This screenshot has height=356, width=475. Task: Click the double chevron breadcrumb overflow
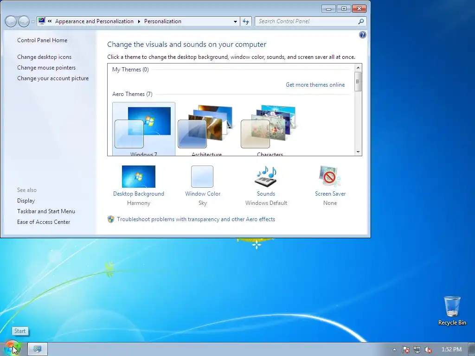(50, 21)
